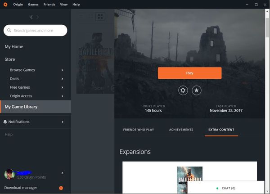
Task: Select the Extra Content tab
Action: tap(221, 130)
